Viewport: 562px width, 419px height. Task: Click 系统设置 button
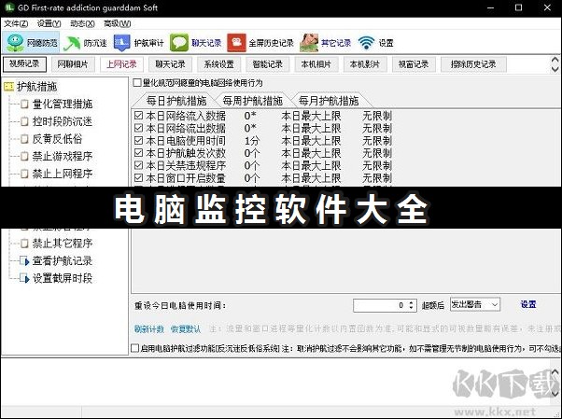coord(218,64)
